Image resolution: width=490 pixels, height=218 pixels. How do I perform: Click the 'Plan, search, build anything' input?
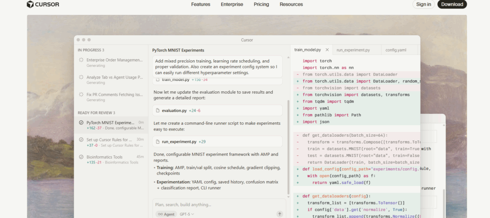[x=211, y=205]
